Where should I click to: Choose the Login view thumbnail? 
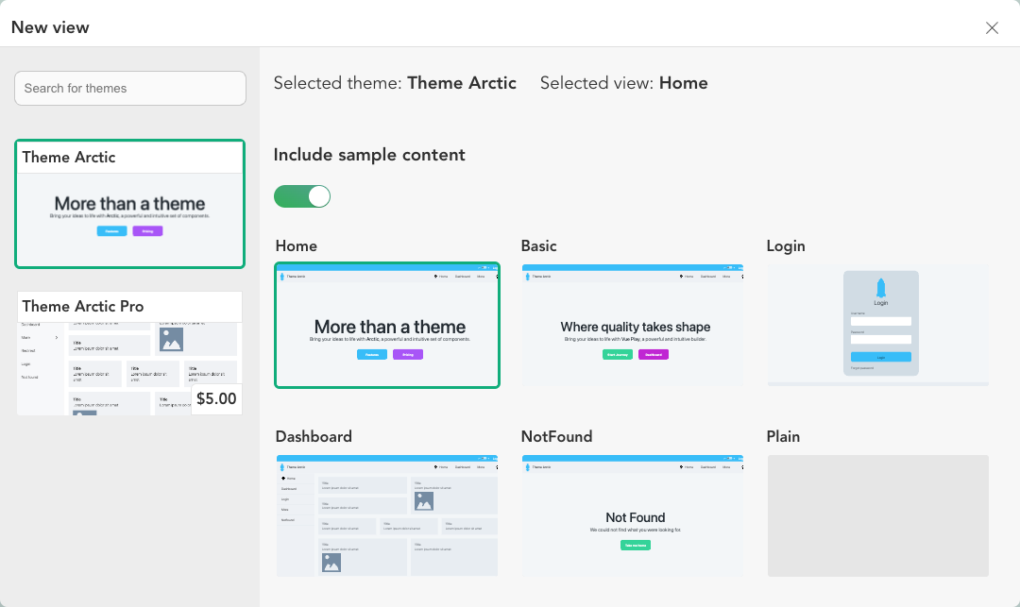pyautogui.click(x=878, y=325)
